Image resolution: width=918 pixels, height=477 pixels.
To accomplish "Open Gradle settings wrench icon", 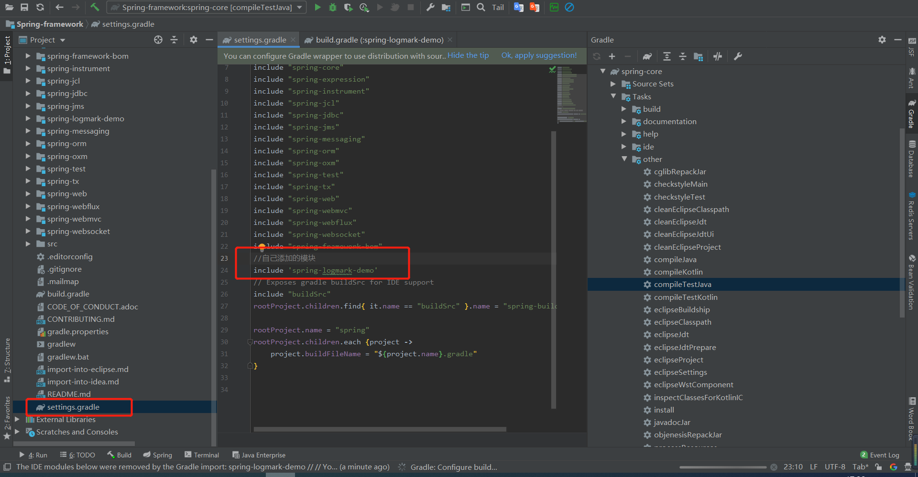I will (738, 56).
